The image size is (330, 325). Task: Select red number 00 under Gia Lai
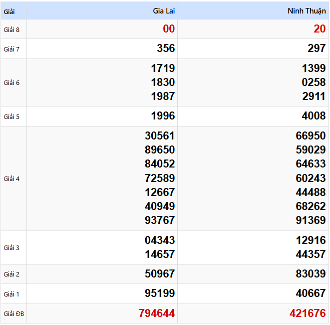[169, 29]
